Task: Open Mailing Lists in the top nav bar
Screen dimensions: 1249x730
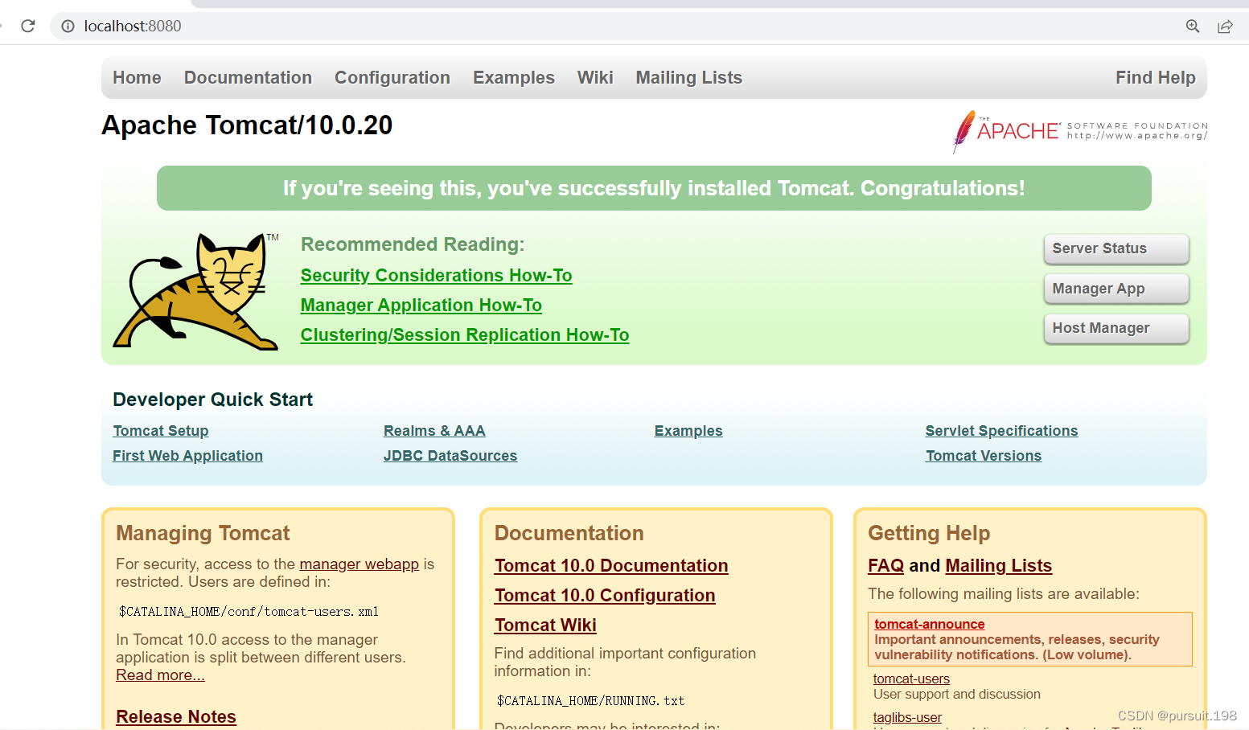Action: point(689,78)
